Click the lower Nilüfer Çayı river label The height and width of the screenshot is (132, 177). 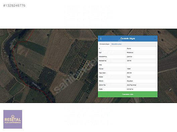(x=37, y=86)
